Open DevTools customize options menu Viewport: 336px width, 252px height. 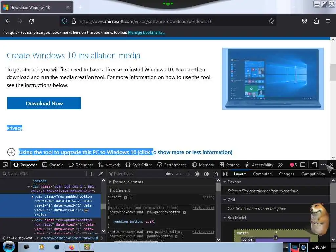point(323,165)
